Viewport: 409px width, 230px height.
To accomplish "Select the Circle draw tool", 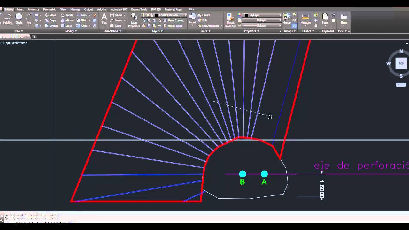I will [x=19, y=19].
